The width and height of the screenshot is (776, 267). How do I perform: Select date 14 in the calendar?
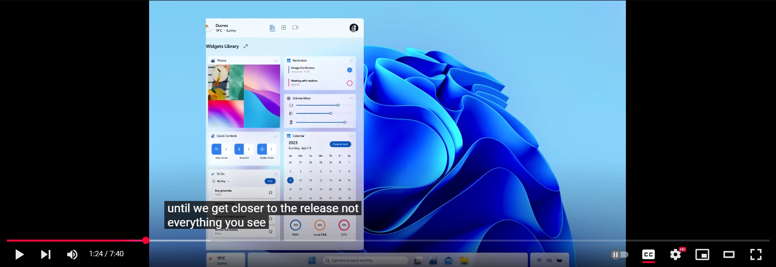click(339, 180)
